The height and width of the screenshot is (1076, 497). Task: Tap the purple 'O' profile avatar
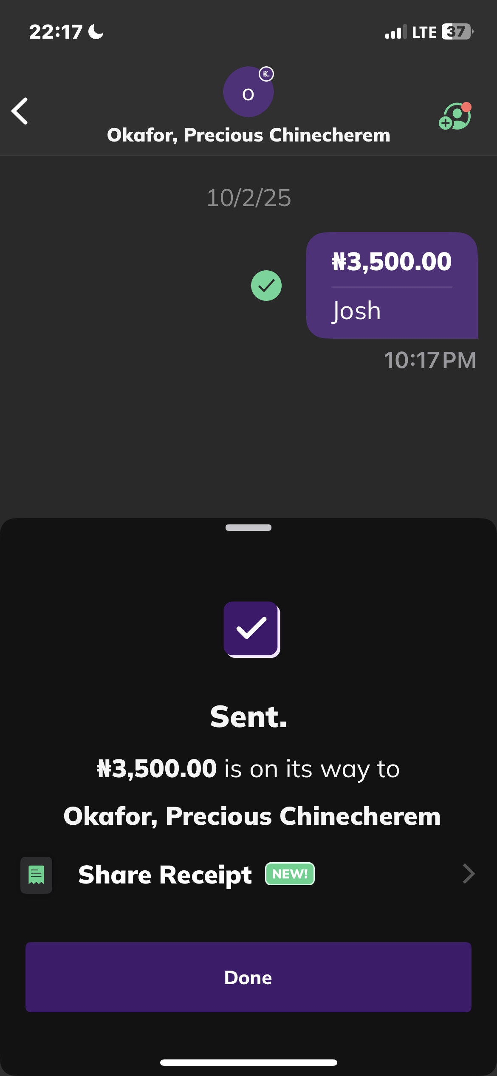(x=248, y=92)
